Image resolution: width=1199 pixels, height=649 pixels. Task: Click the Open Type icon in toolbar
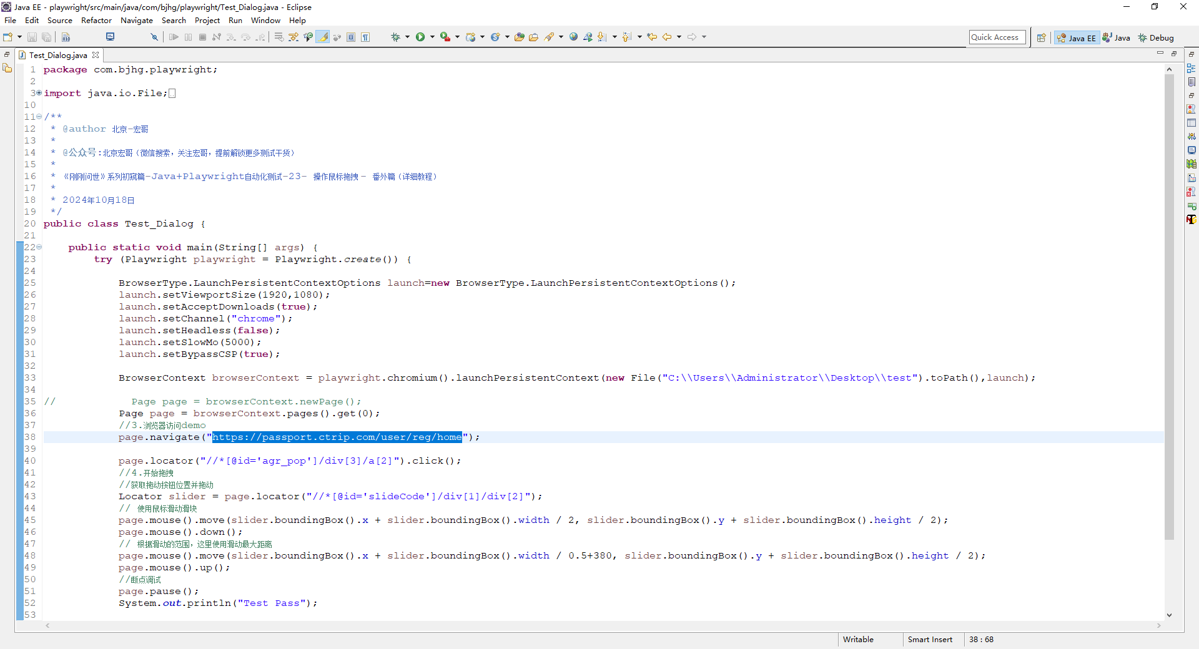point(519,37)
